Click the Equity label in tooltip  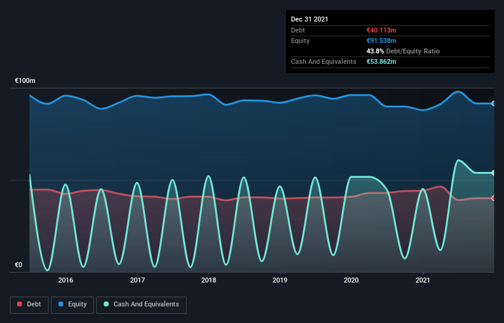(x=300, y=41)
